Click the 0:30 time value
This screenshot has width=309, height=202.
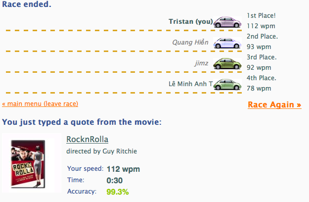pyautogui.click(x=114, y=180)
